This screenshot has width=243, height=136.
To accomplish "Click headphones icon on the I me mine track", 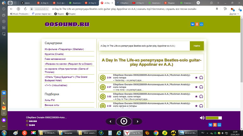I will pos(201,87).
